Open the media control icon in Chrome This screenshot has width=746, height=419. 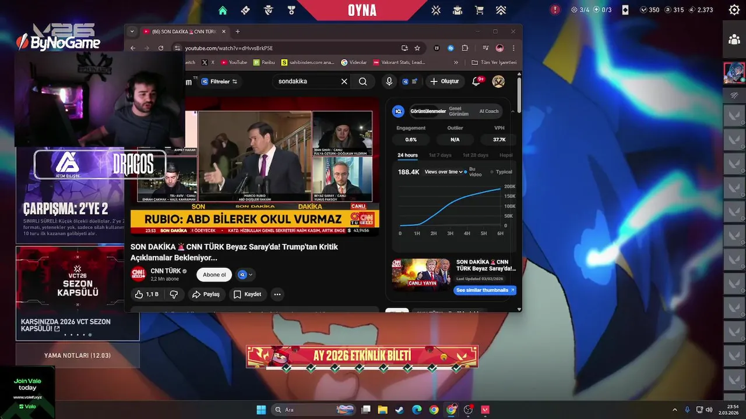485,48
